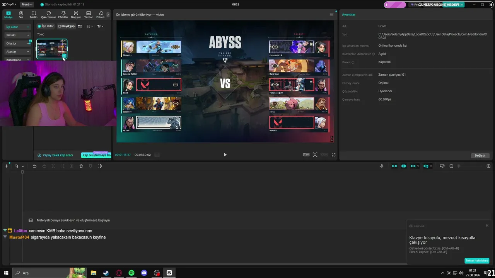Open Discord from the taskbar

(x=144, y=273)
